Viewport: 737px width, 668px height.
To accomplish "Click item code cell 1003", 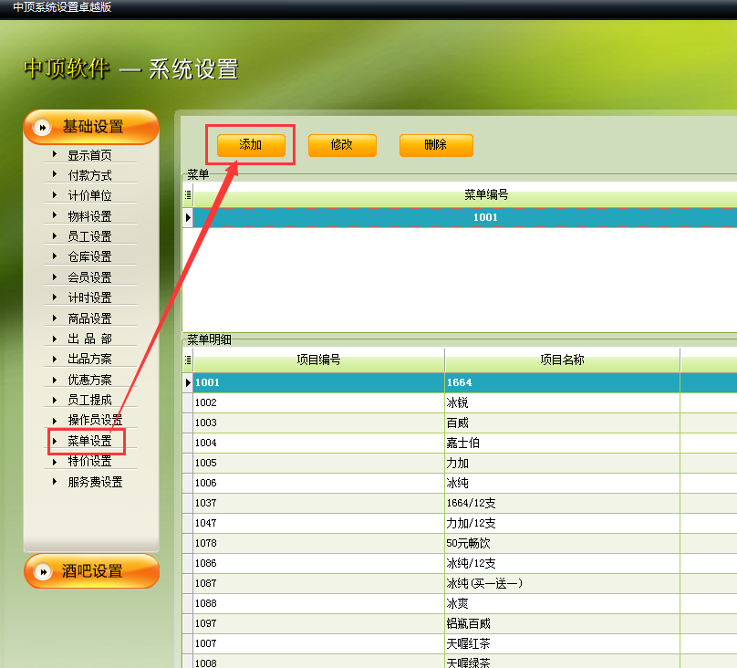I will coord(318,423).
